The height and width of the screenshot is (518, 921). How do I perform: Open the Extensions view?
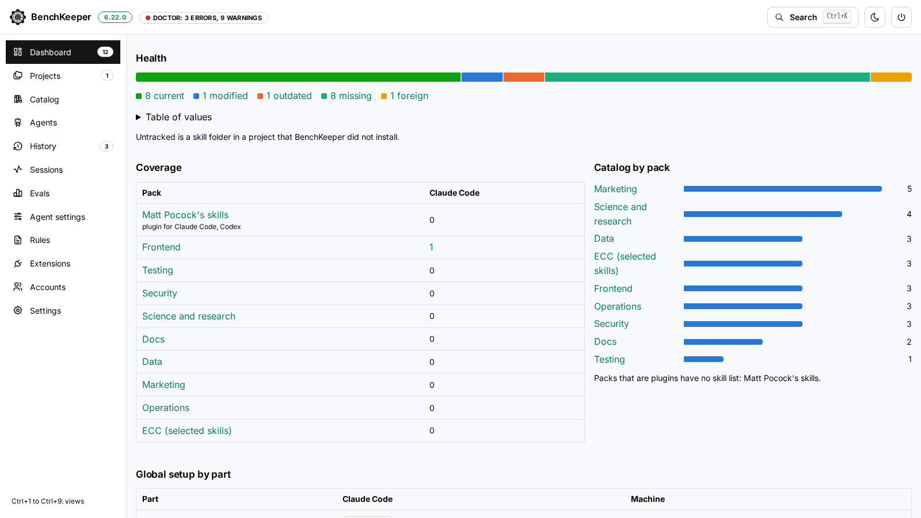[63, 264]
